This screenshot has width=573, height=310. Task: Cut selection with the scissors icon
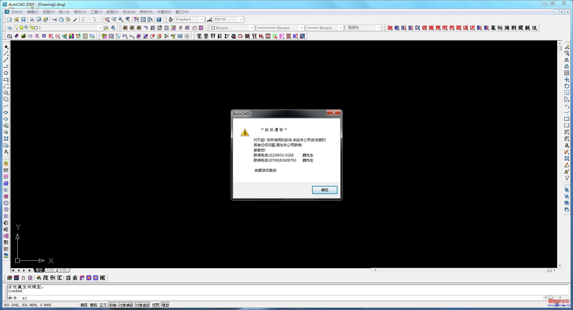pyautogui.click(x=54, y=19)
